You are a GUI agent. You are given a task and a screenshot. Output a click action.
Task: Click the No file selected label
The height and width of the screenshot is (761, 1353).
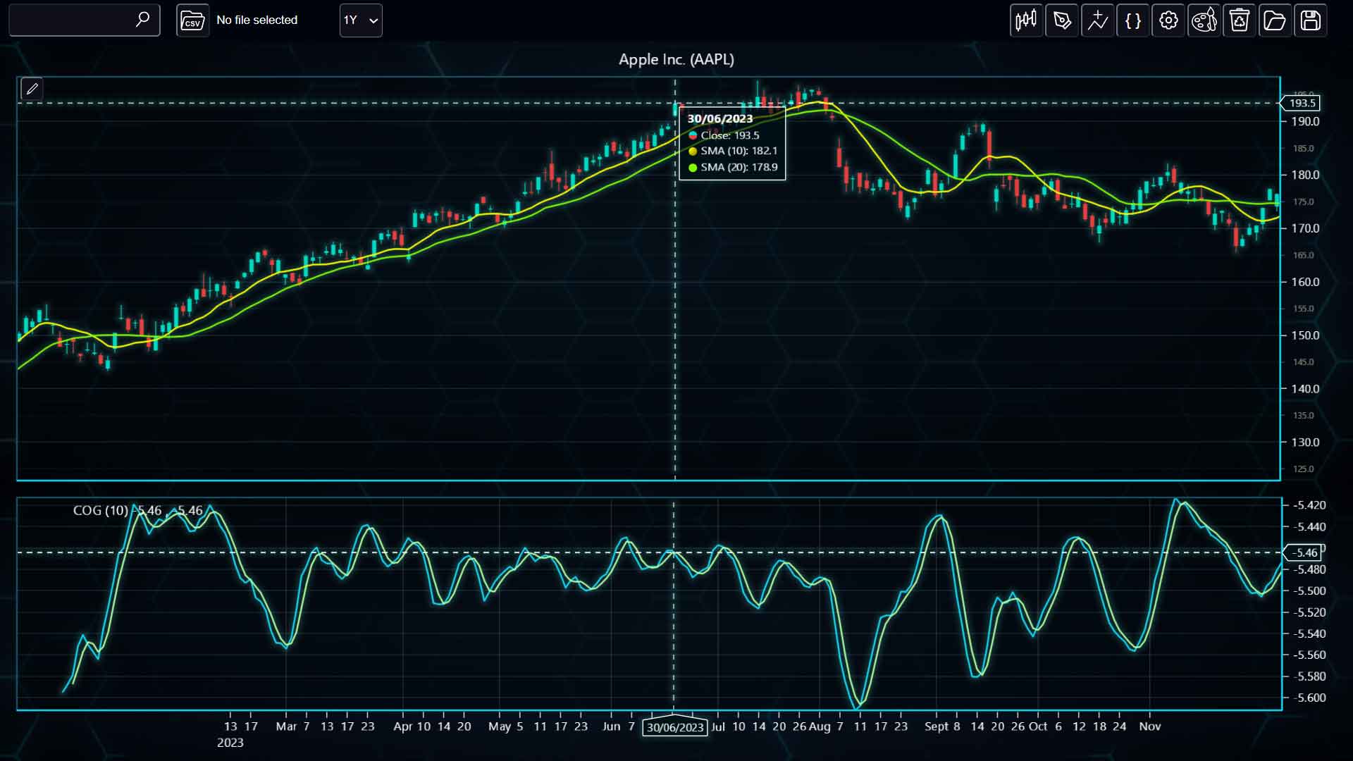coord(257,20)
